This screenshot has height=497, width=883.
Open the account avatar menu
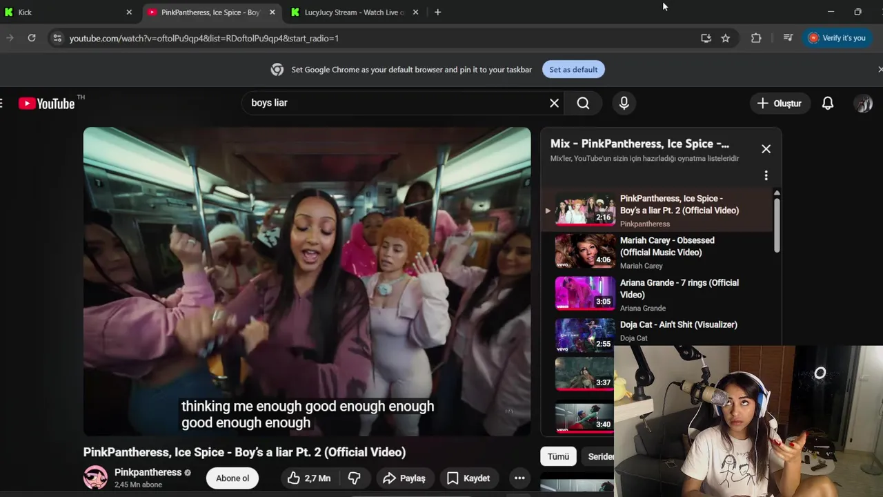[863, 104]
